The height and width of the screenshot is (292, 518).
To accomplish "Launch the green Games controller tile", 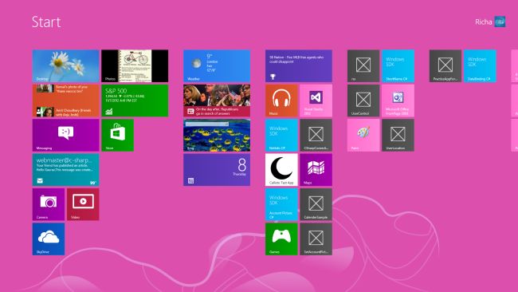I will [x=281, y=239].
